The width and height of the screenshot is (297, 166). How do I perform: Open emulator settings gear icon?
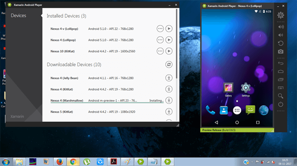pyautogui.click(x=281, y=15)
